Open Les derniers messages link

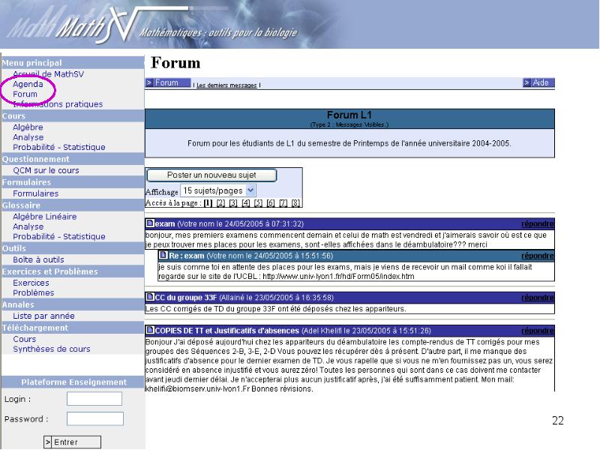point(226,85)
